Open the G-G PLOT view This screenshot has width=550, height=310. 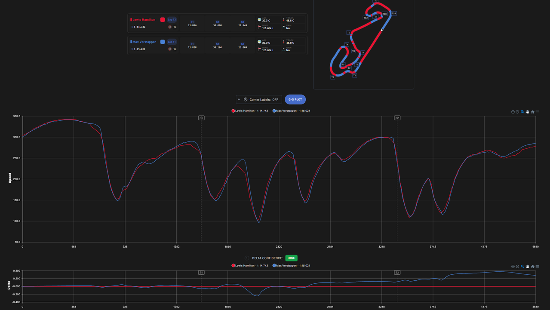[295, 99]
